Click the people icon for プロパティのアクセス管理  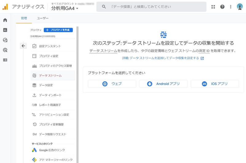pos(34,66)
